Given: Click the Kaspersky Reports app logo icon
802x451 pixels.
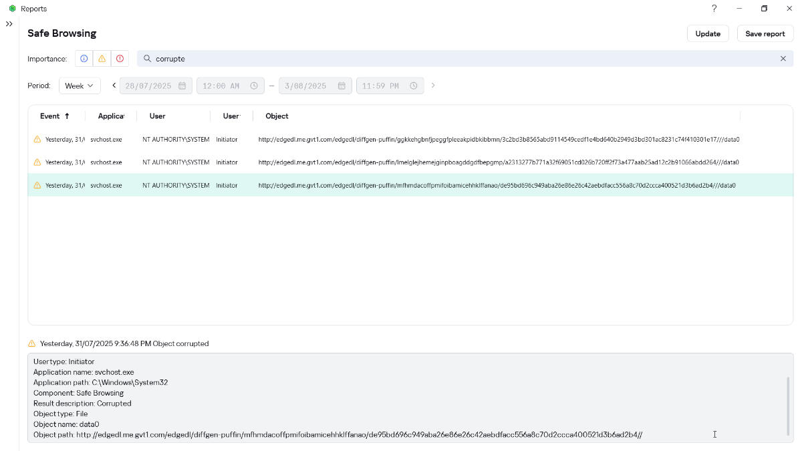Looking at the screenshot, I should tap(12, 9).
